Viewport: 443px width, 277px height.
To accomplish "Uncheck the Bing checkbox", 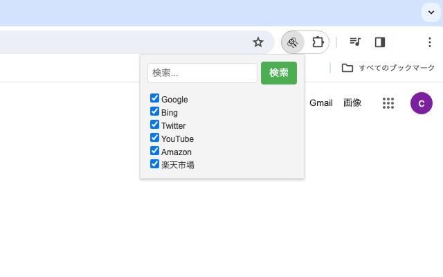I will (x=154, y=111).
